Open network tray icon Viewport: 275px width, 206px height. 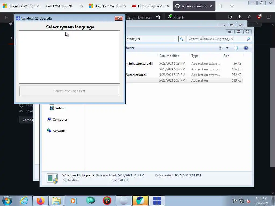pos(241,201)
